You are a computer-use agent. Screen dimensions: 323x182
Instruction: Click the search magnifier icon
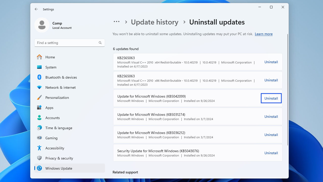(x=100, y=43)
